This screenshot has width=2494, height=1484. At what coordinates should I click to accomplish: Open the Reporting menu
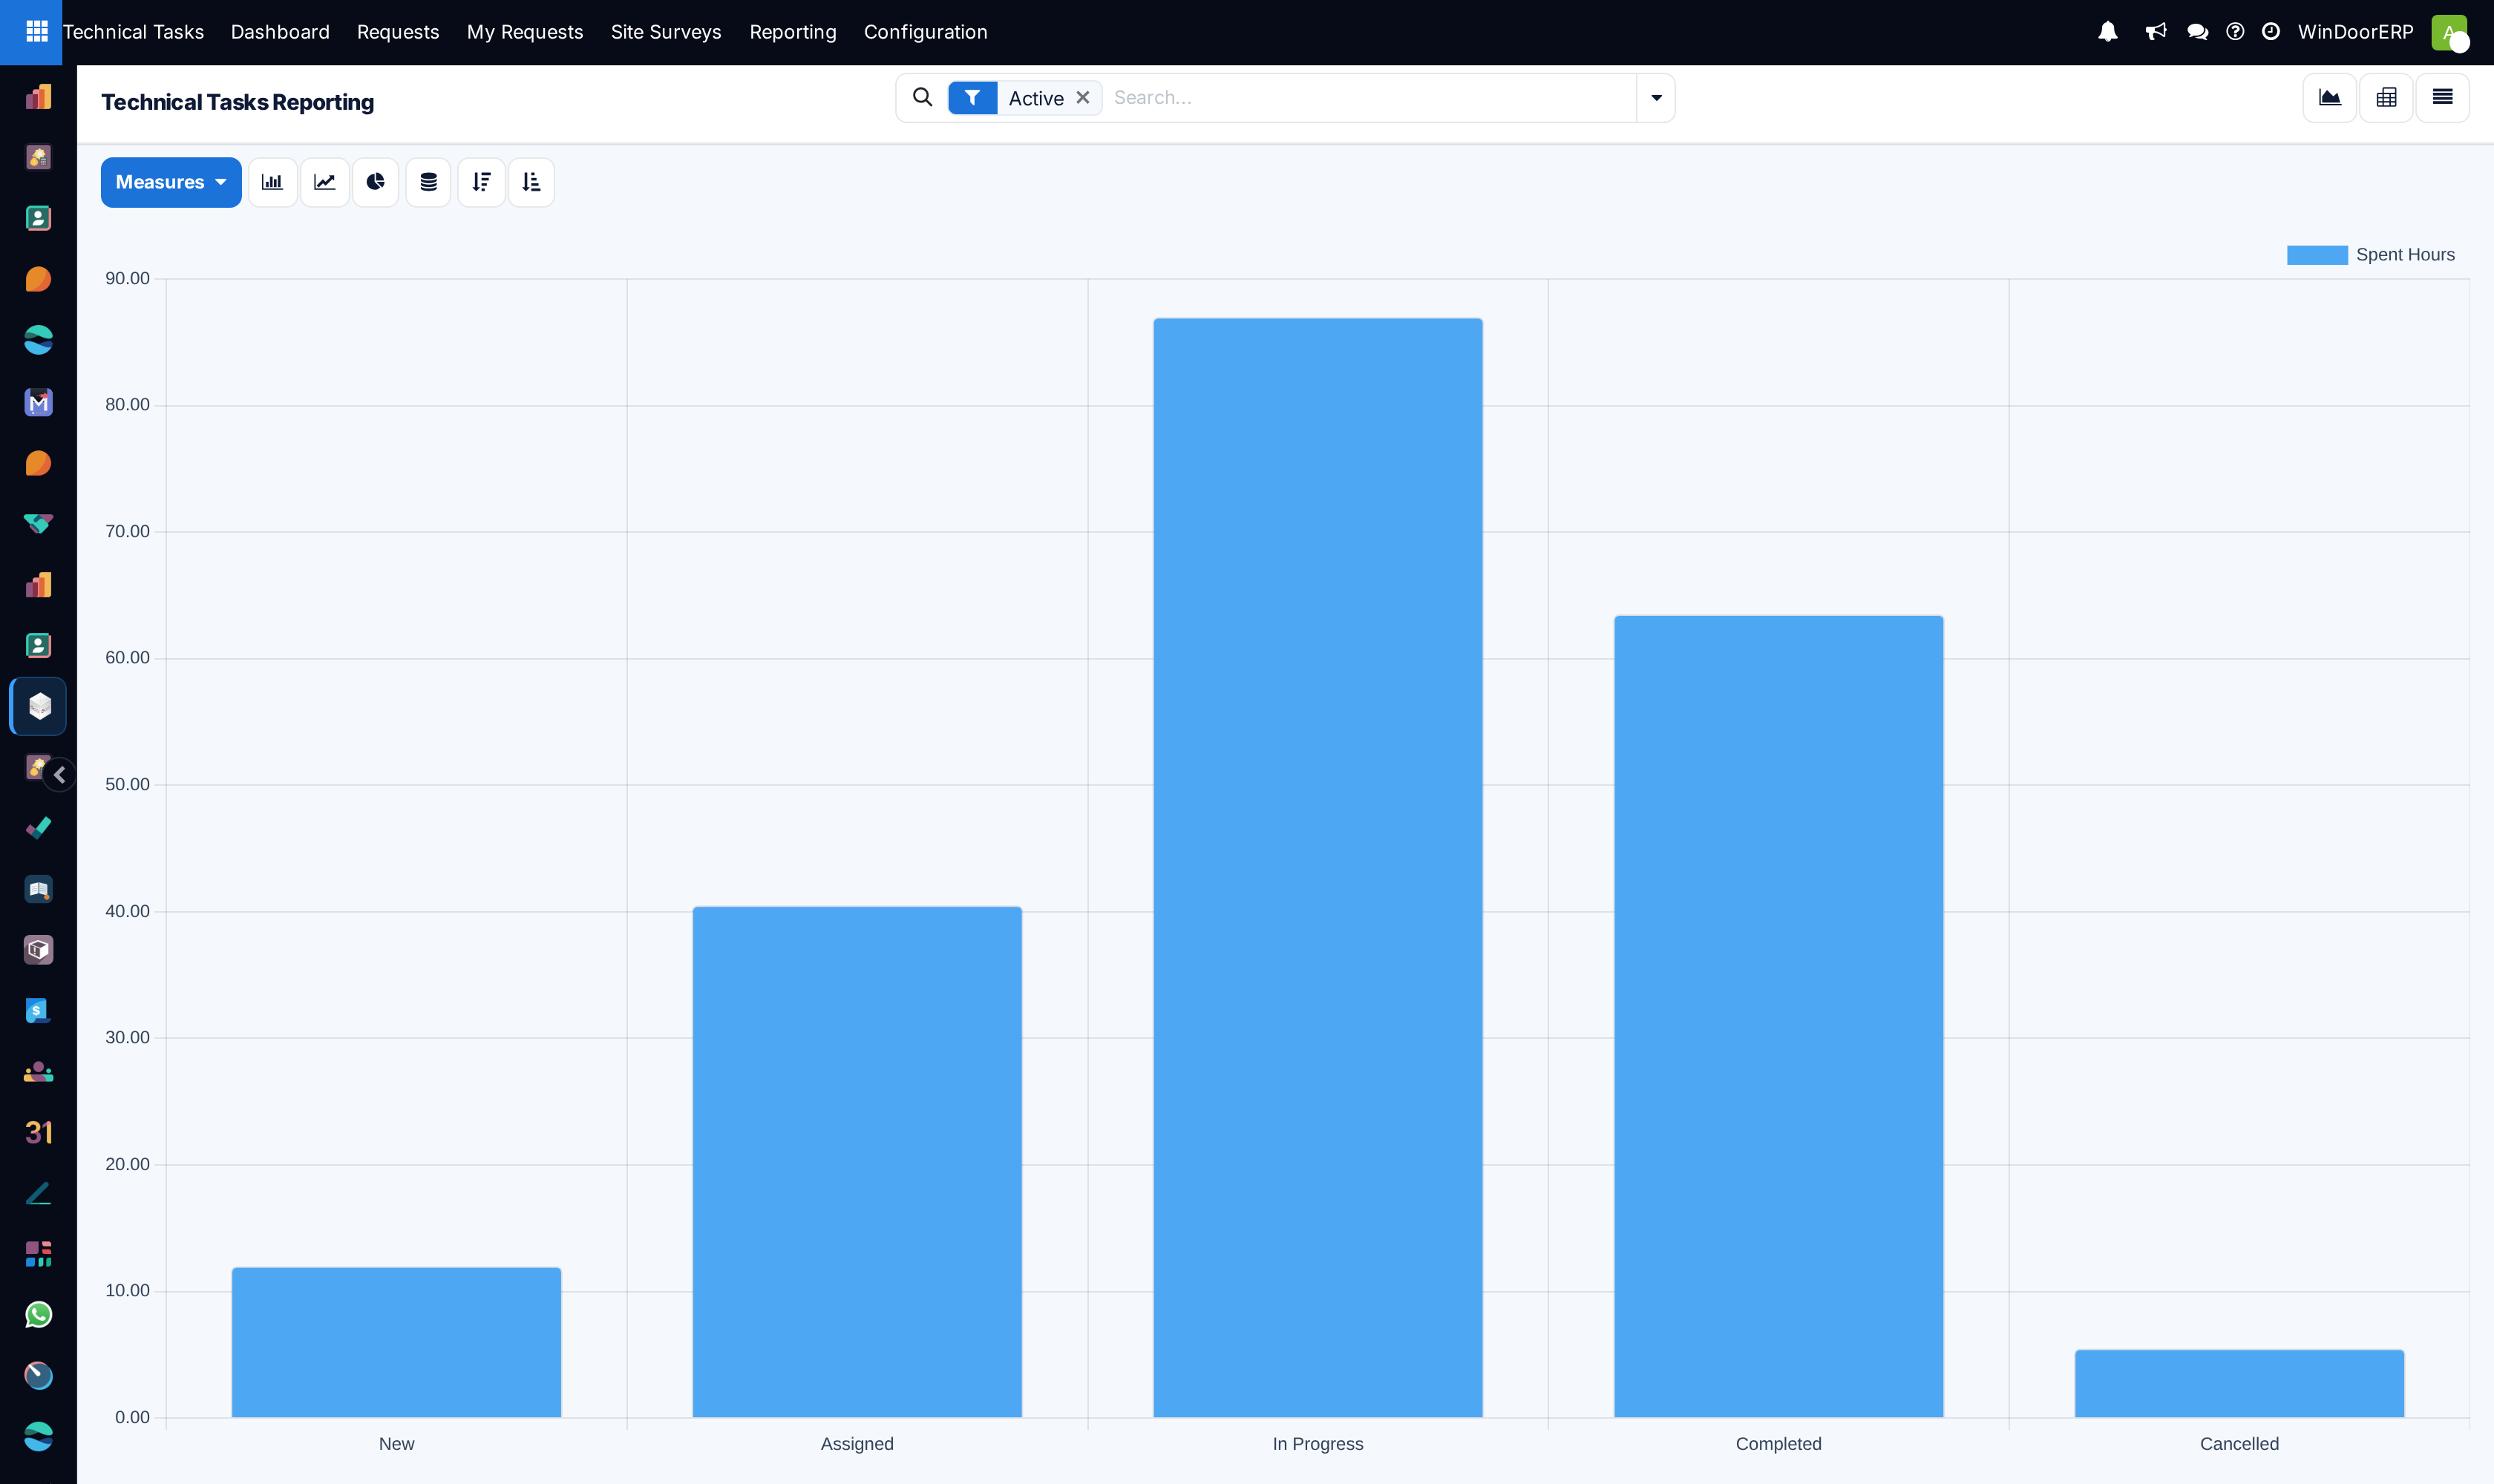point(793,32)
